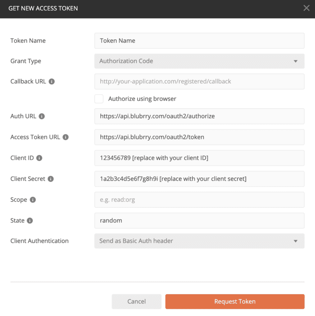This screenshot has width=315, height=316.
Task: Click the info icon beside Auth URL
Action: point(42,116)
